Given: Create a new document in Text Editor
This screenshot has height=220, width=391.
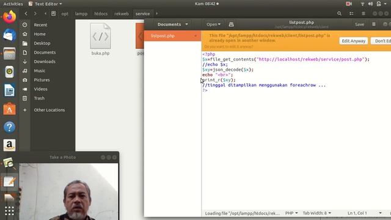Looking at the screenshot, I should pos(231,24).
